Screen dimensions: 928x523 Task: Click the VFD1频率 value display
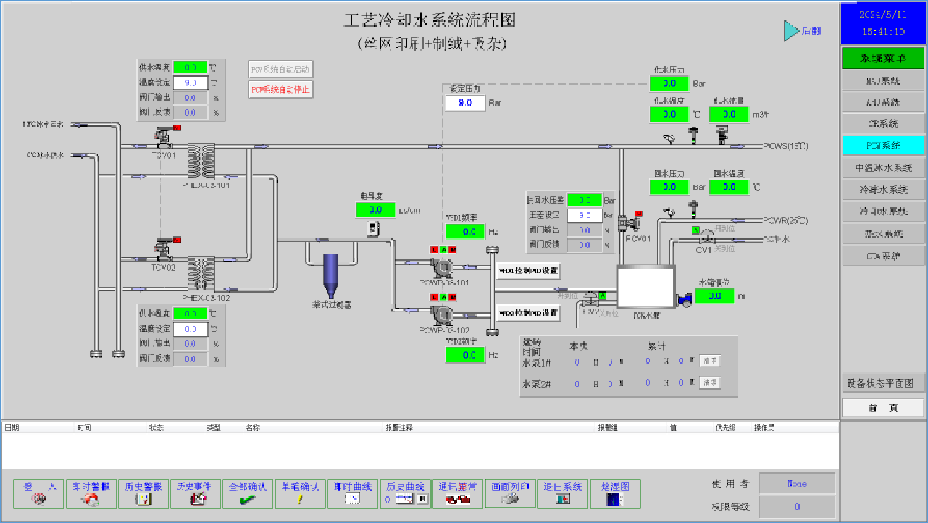(x=465, y=231)
